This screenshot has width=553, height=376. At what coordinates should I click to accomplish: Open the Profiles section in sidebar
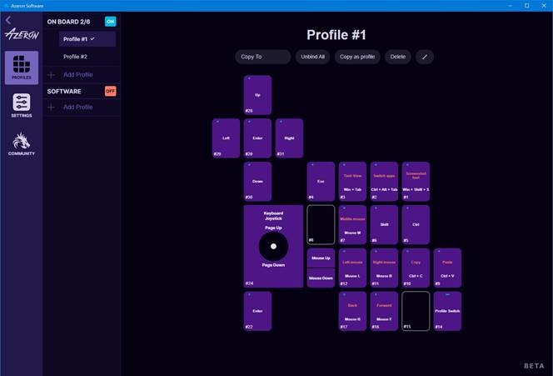tap(22, 68)
